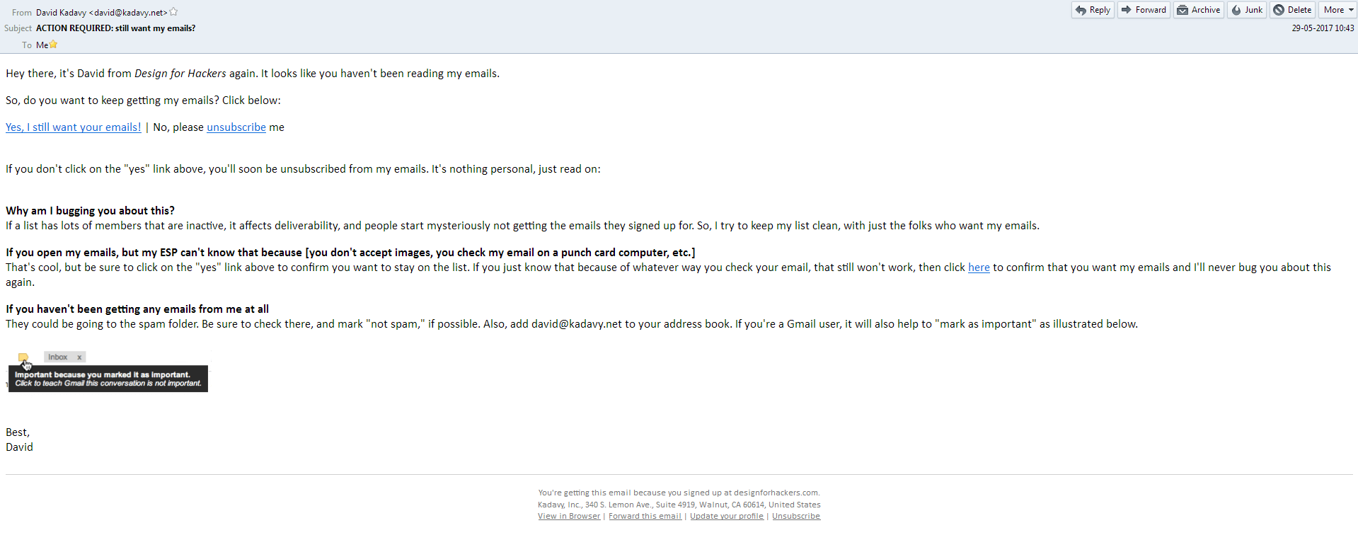
Task: Follow the "here" confirmation link
Action: pos(979,268)
